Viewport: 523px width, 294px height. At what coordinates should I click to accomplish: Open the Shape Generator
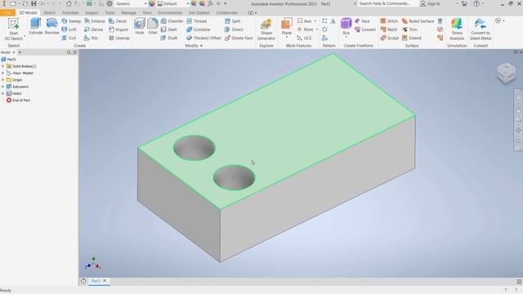(266, 29)
